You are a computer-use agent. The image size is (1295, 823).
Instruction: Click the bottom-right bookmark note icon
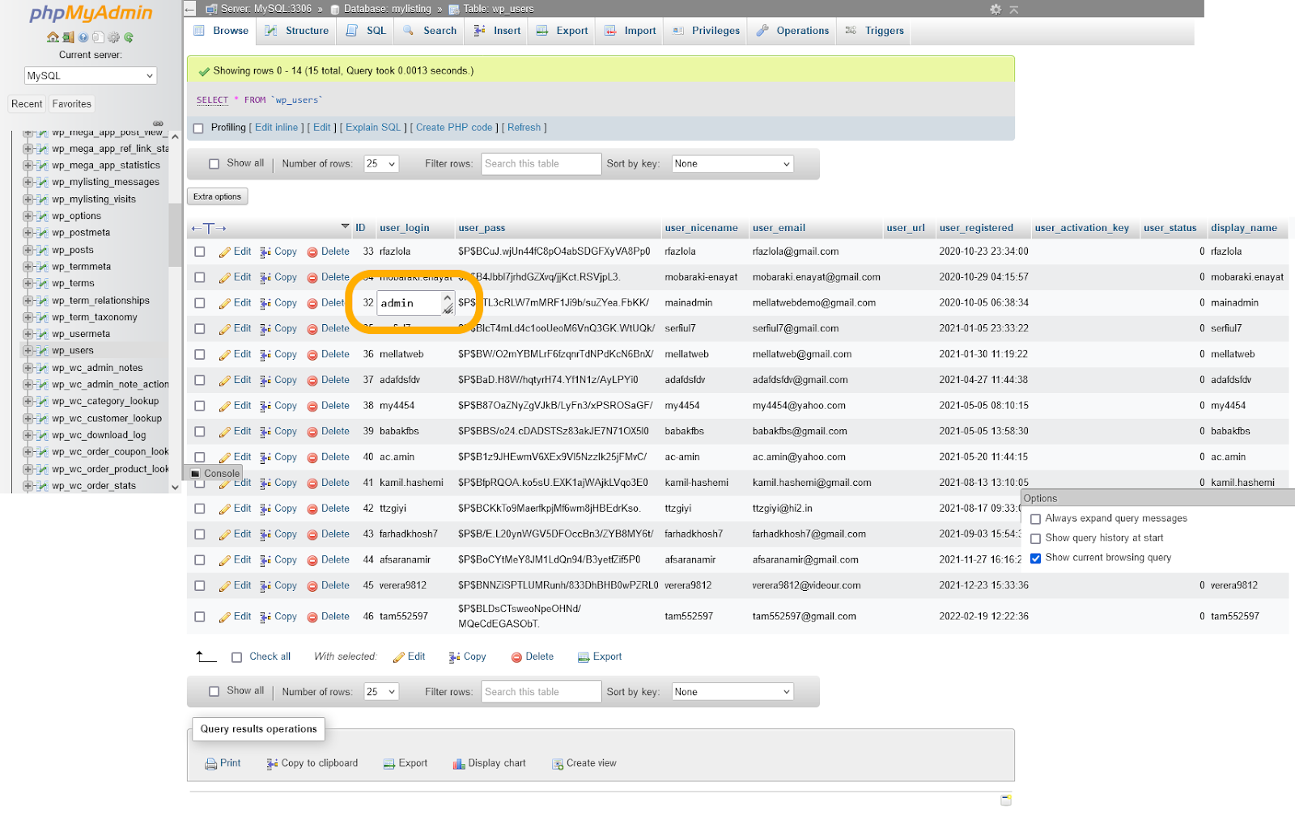tap(1006, 800)
